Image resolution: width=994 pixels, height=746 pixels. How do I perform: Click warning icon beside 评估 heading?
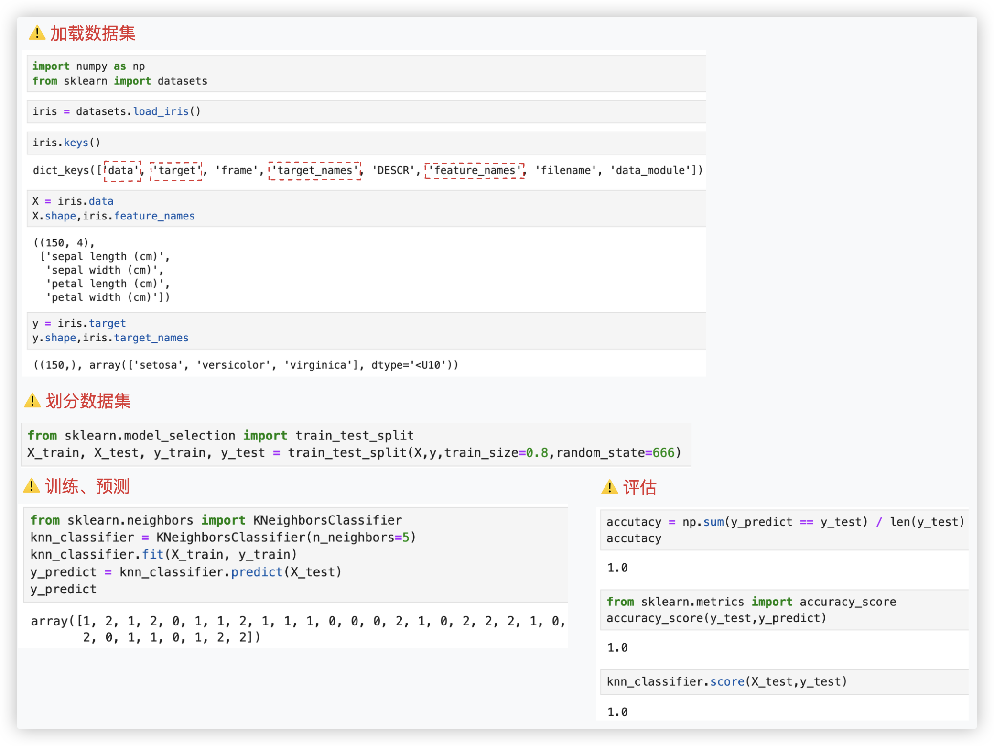pyautogui.click(x=609, y=487)
